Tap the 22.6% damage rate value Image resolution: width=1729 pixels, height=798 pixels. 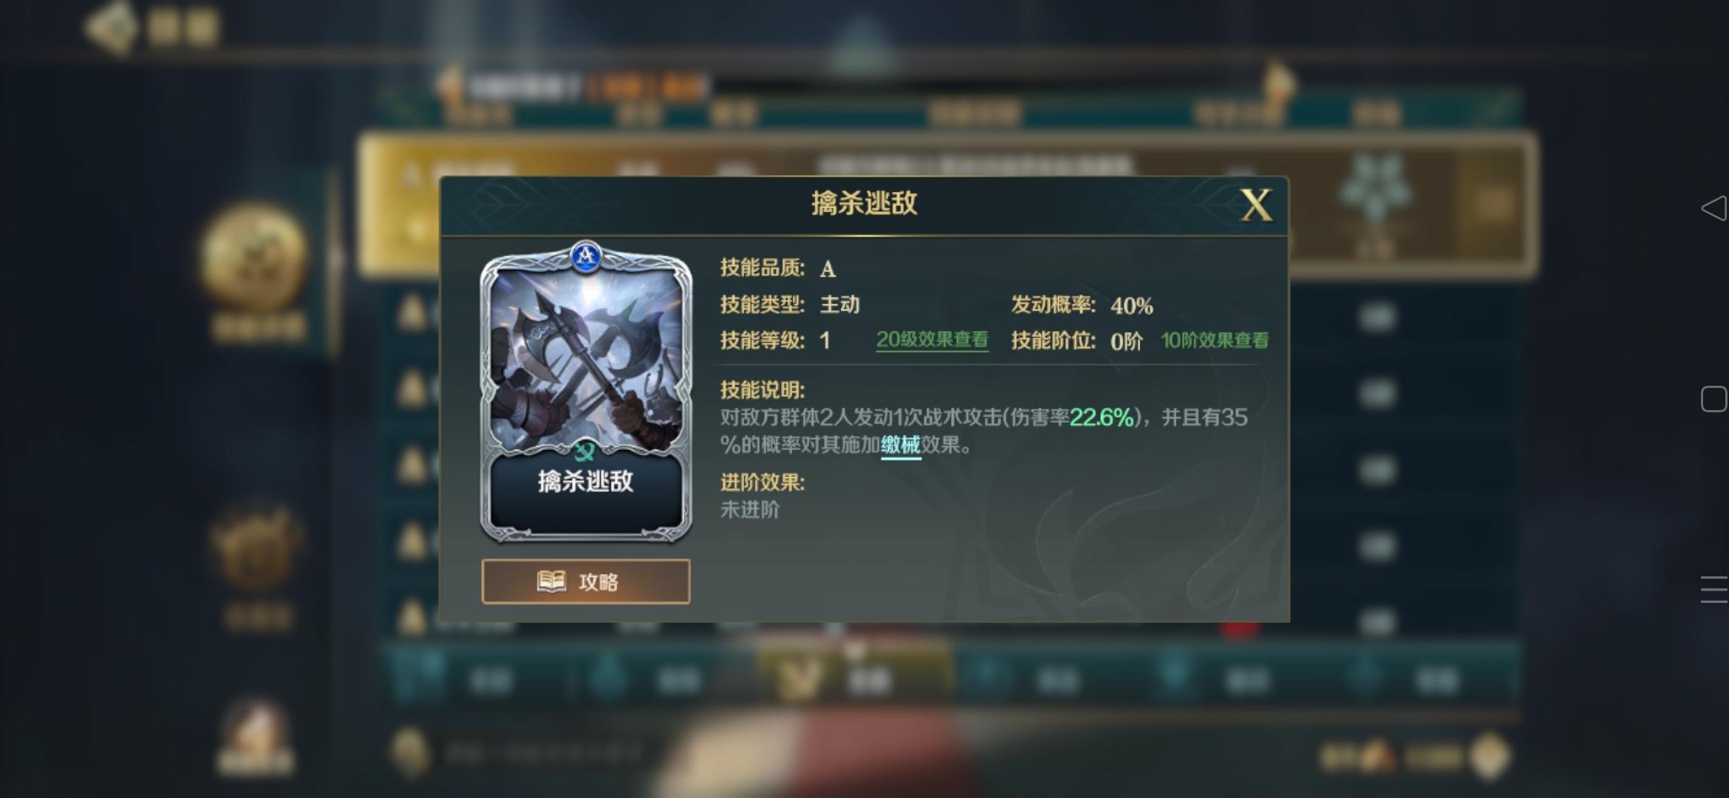point(1102,417)
